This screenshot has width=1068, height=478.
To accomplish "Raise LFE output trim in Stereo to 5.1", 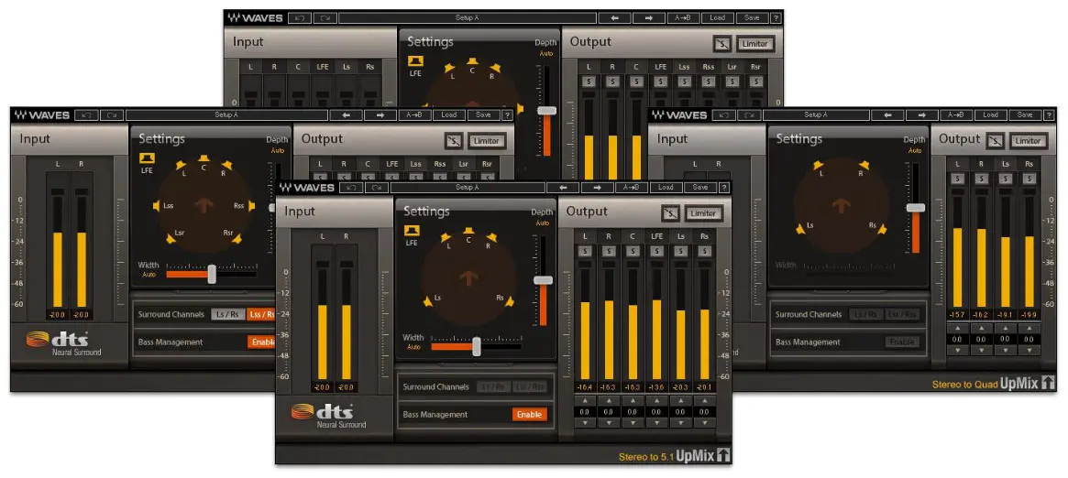I will point(656,400).
